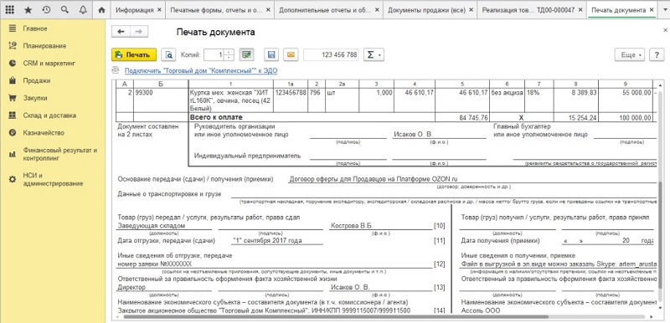The image size is (670, 323).
Task: Open Favorites star icon
Action: click(28, 9)
